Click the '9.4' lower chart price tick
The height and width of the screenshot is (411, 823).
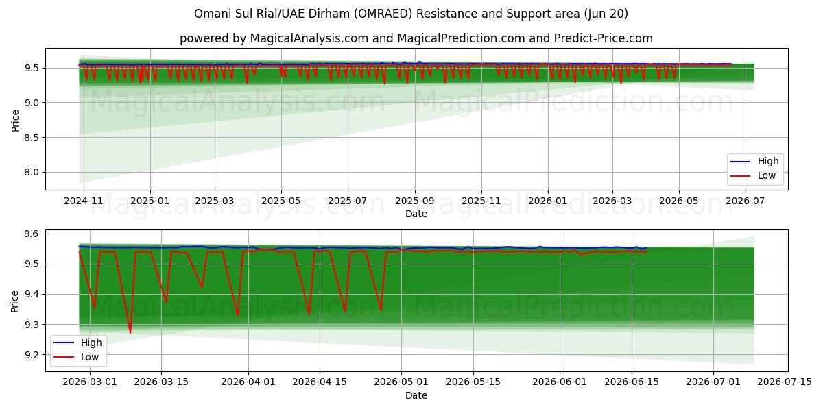pos(34,295)
